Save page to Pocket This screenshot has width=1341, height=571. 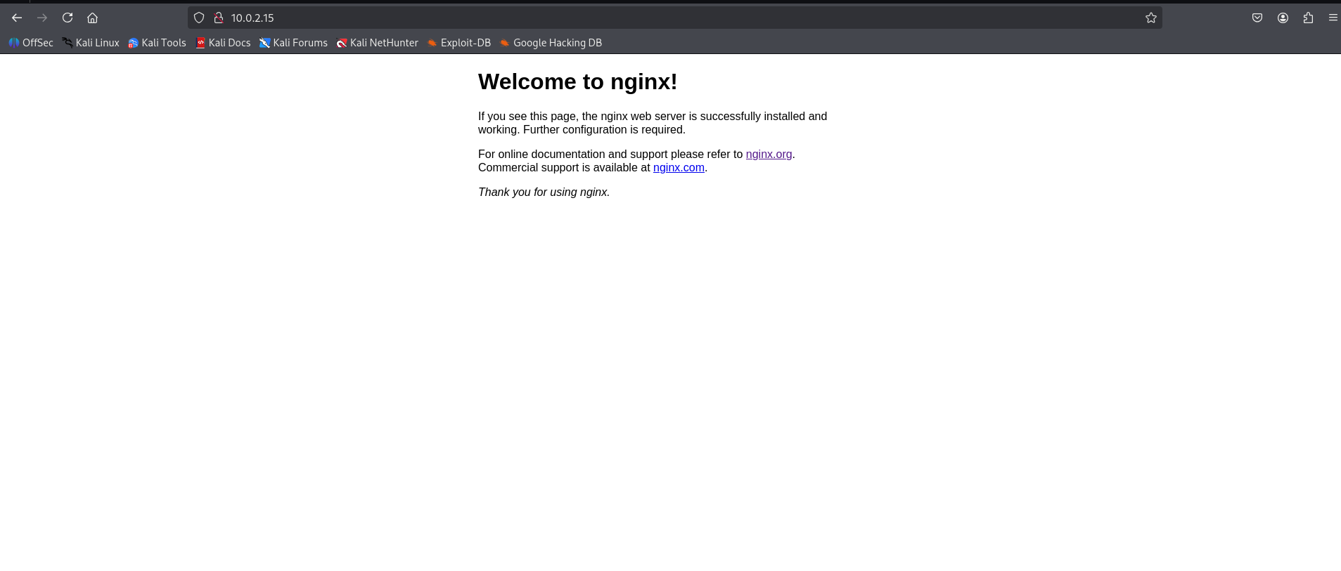click(1257, 18)
